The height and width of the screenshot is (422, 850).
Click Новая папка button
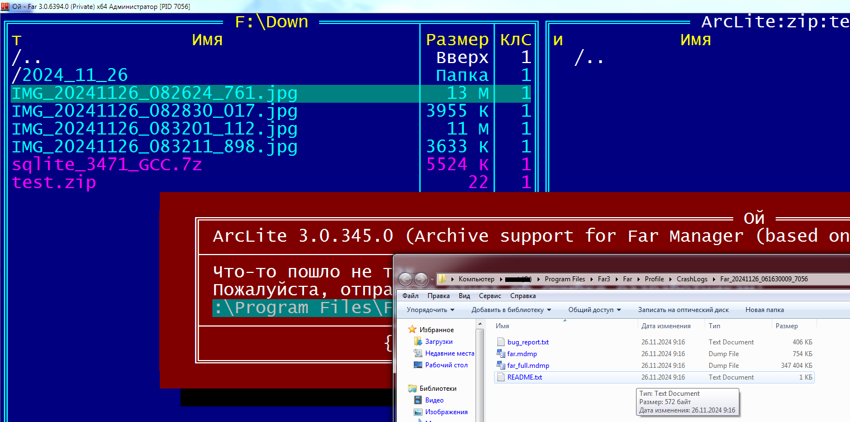coord(764,309)
